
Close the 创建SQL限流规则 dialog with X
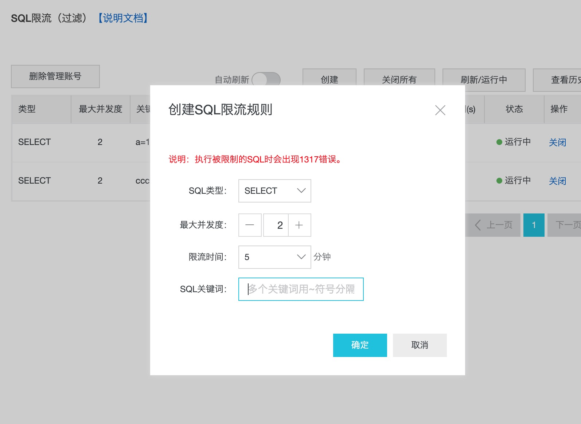[440, 110]
